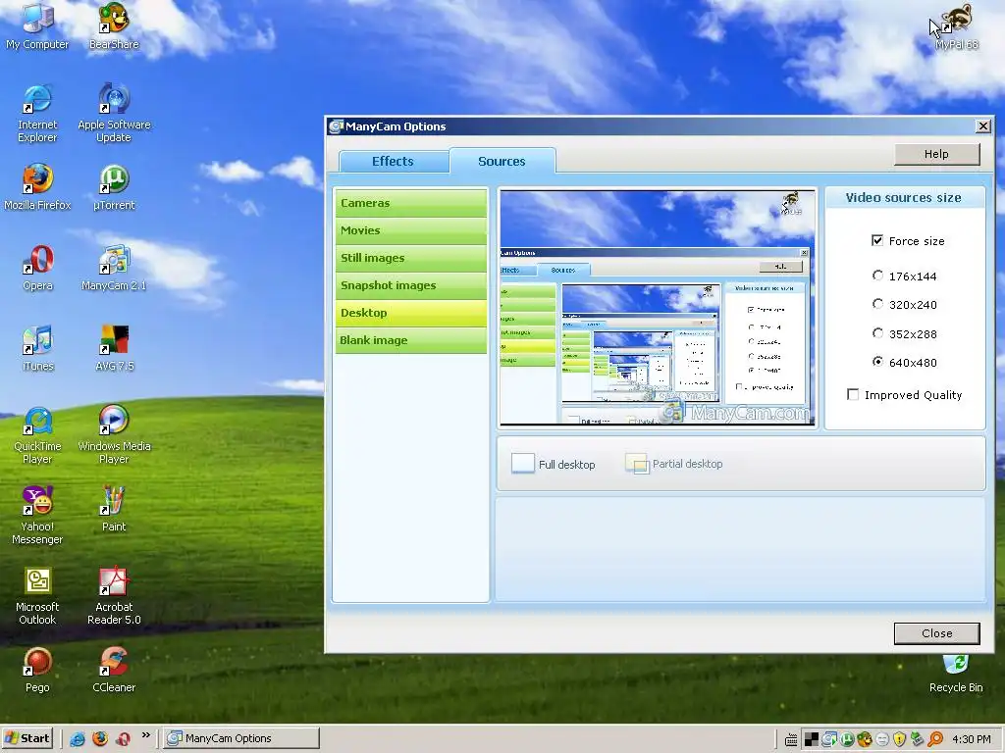The height and width of the screenshot is (753, 1005).
Task: Select the Partial desktop option
Action: point(673,464)
